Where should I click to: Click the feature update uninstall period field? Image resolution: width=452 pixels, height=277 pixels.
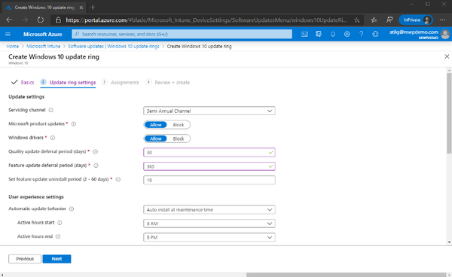[209, 180]
